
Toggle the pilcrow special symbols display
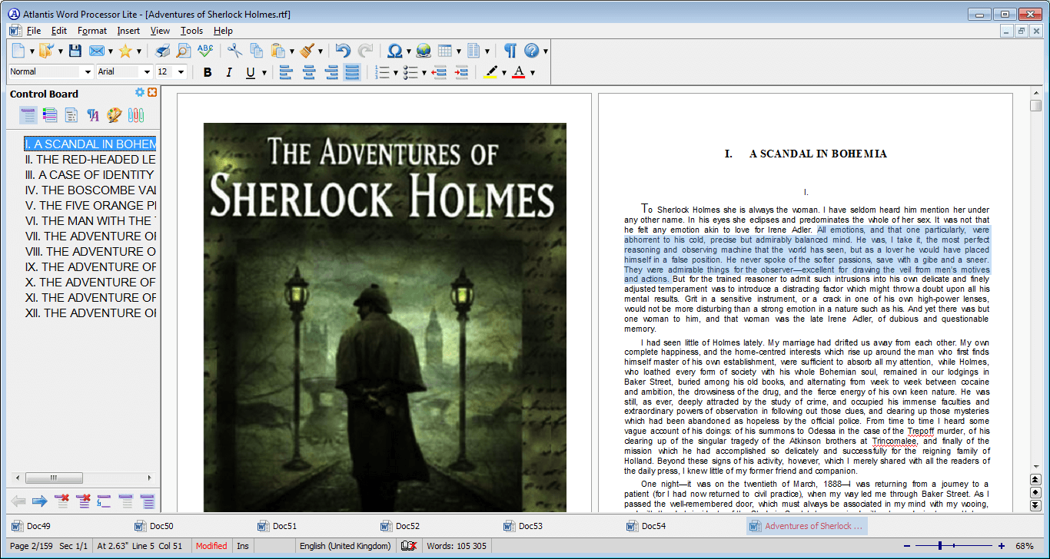point(510,51)
